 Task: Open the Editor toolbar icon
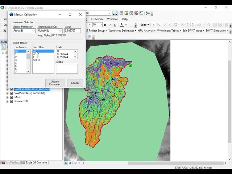pos(115,13)
